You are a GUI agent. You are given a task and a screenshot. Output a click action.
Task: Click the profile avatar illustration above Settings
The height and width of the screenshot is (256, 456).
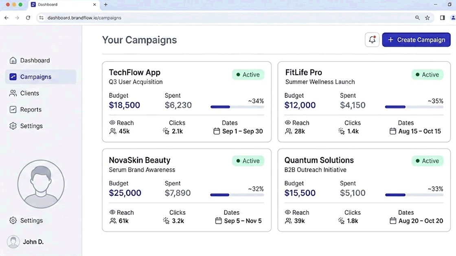pyautogui.click(x=41, y=184)
